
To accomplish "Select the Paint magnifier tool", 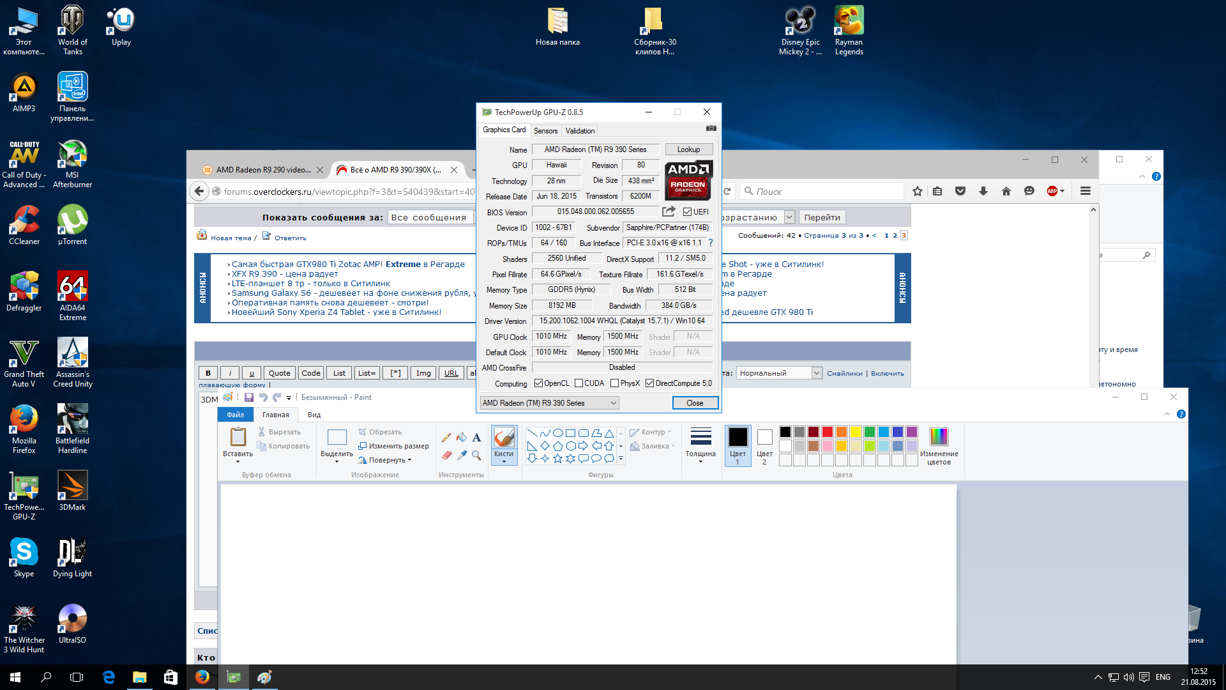I will [x=476, y=456].
